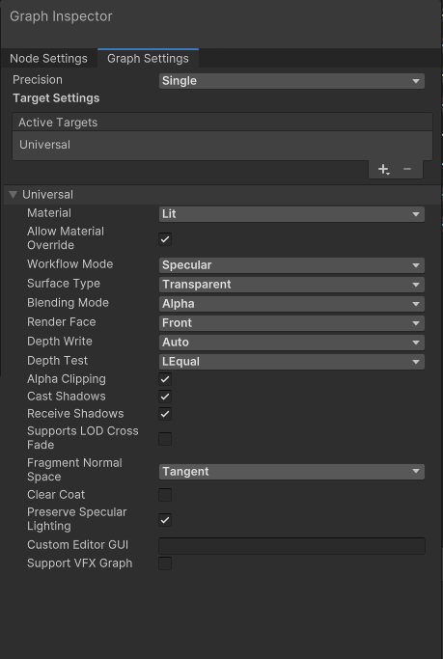Open Surface Type dropdown showing Transparent

(291, 285)
